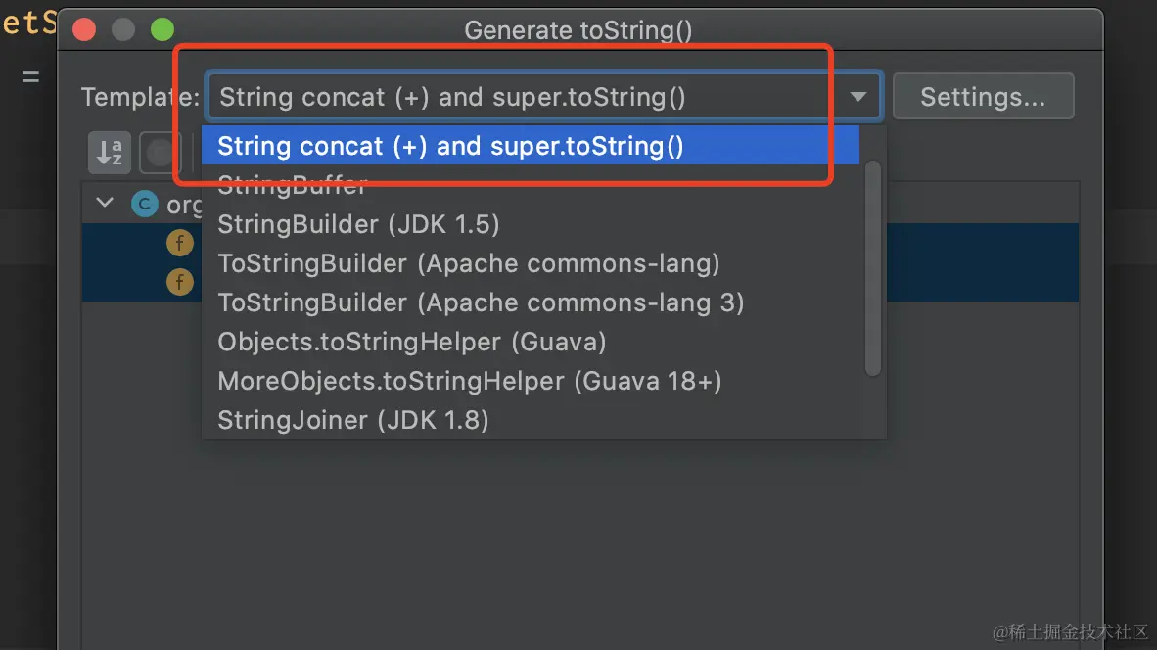The width and height of the screenshot is (1157, 650).
Task: Select StringBuilder (JDK 1.5) template
Action: click(x=358, y=224)
